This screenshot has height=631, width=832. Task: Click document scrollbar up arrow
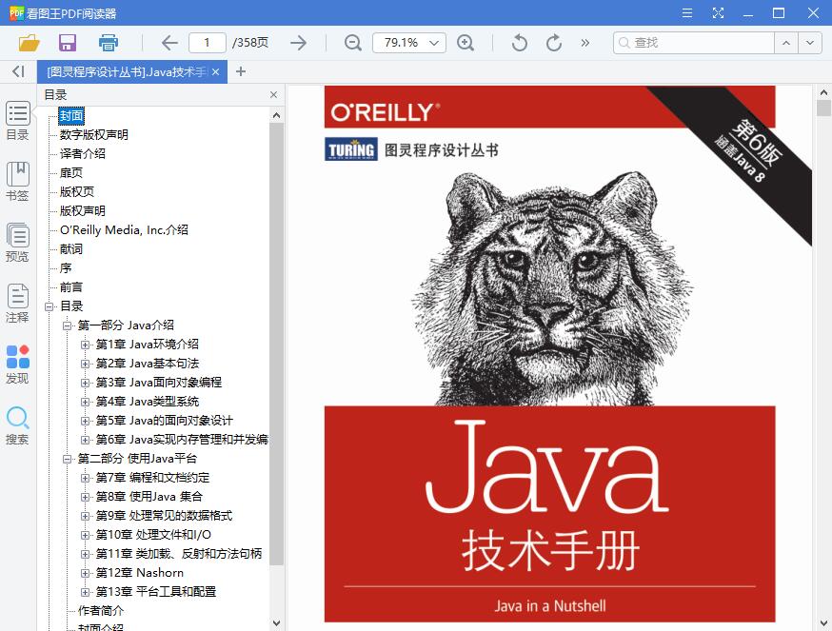[823, 92]
